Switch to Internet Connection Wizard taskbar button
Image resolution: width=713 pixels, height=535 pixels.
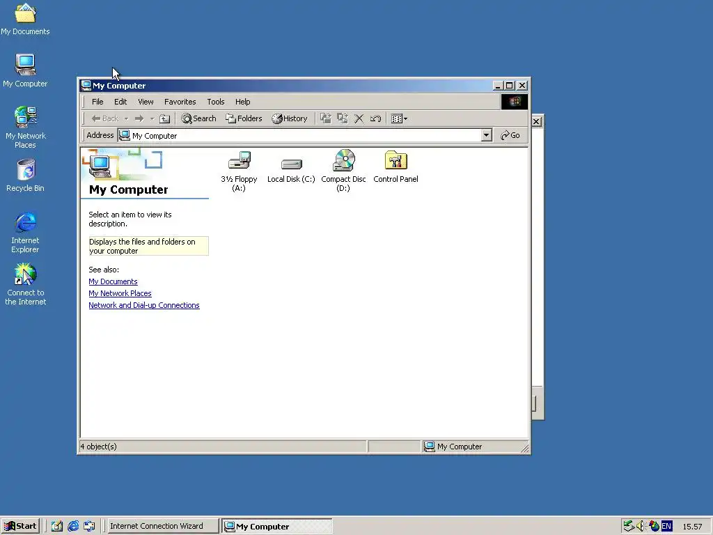pyautogui.click(x=163, y=526)
